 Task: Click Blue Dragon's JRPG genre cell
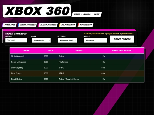click(x=61, y=73)
